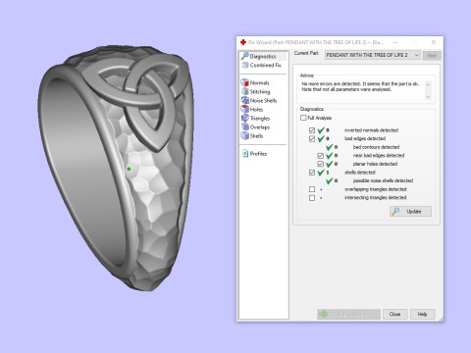Toggle near bad edges detected checkbox
Image resolution: width=471 pixels, height=353 pixels.
point(321,156)
